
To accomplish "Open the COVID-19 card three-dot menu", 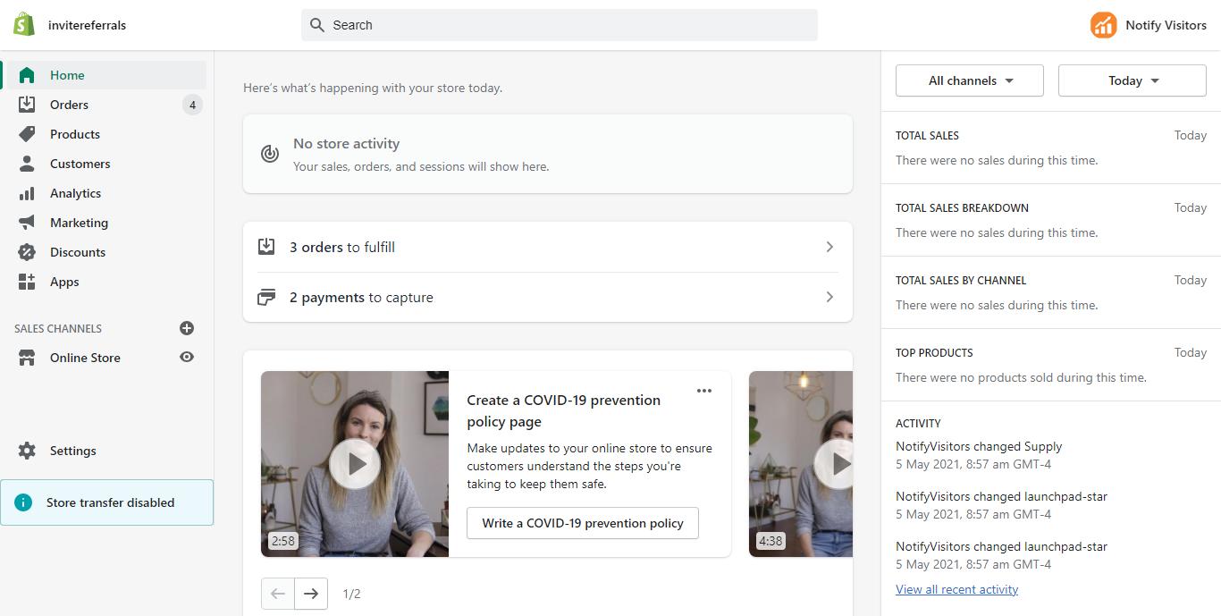I will [704, 391].
